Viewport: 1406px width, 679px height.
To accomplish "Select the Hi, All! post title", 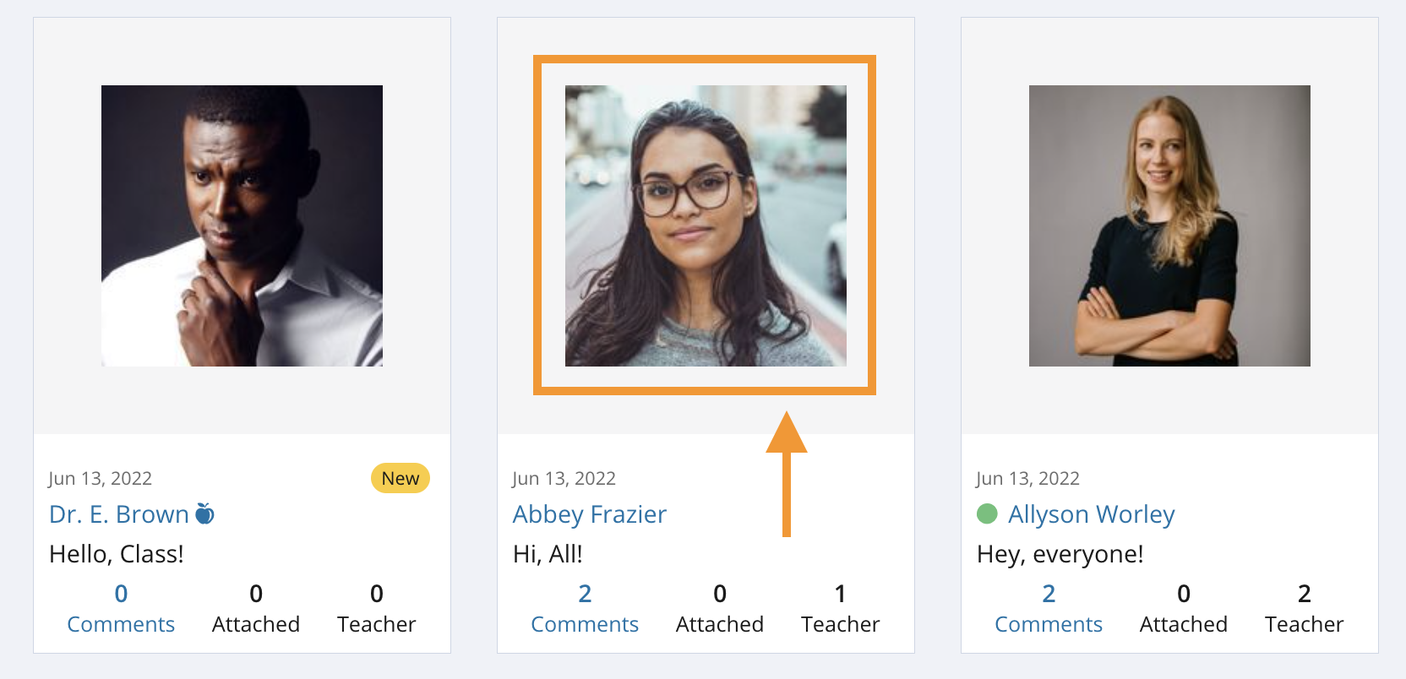I will pyautogui.click(x=548, y=554).
